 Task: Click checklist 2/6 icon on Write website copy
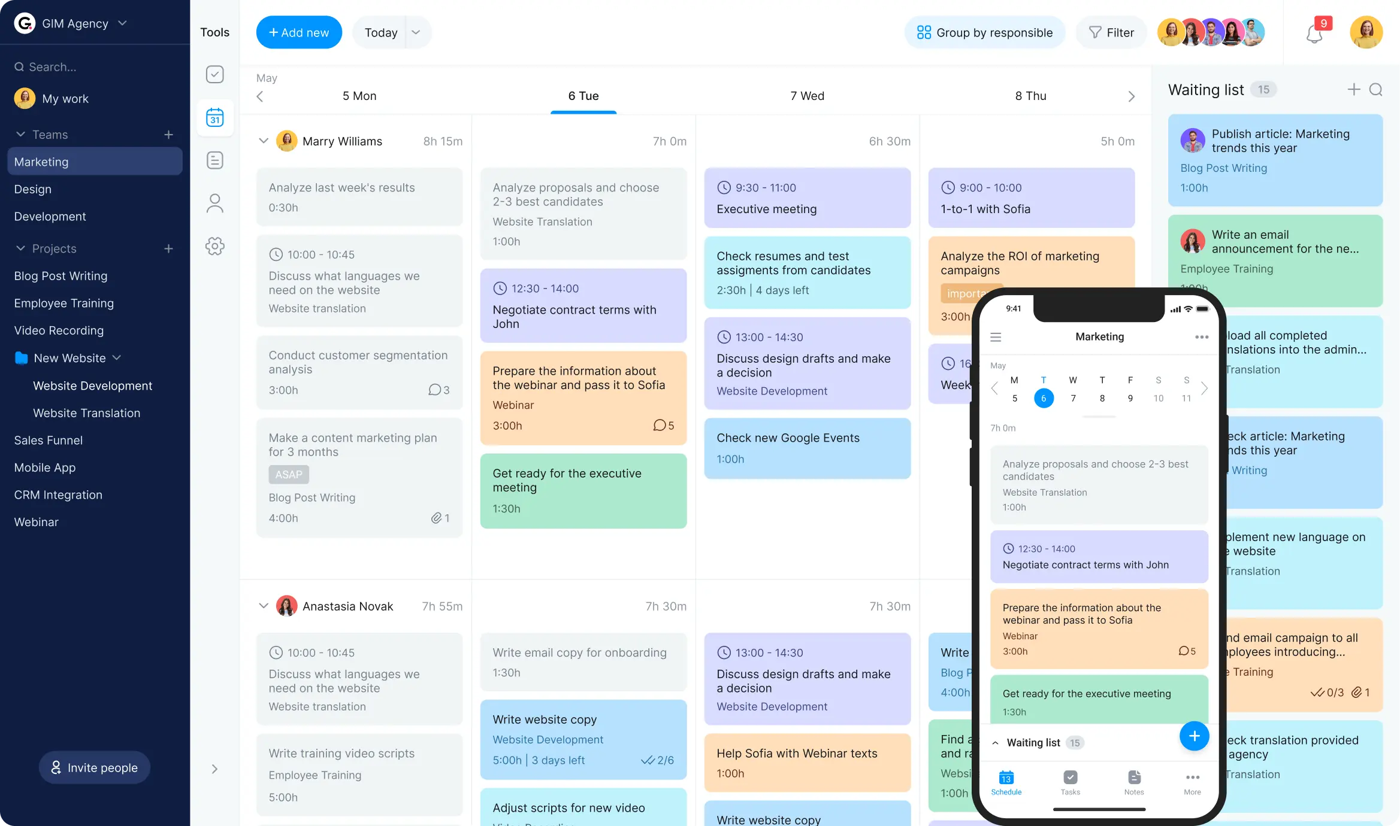pos(648,760)
